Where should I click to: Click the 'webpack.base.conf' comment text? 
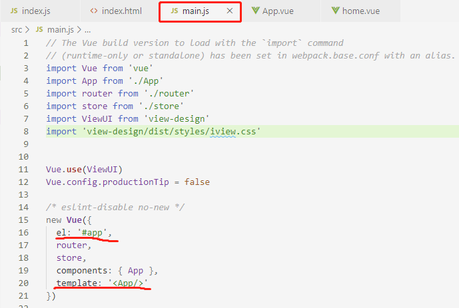click(x=336, y=55)
